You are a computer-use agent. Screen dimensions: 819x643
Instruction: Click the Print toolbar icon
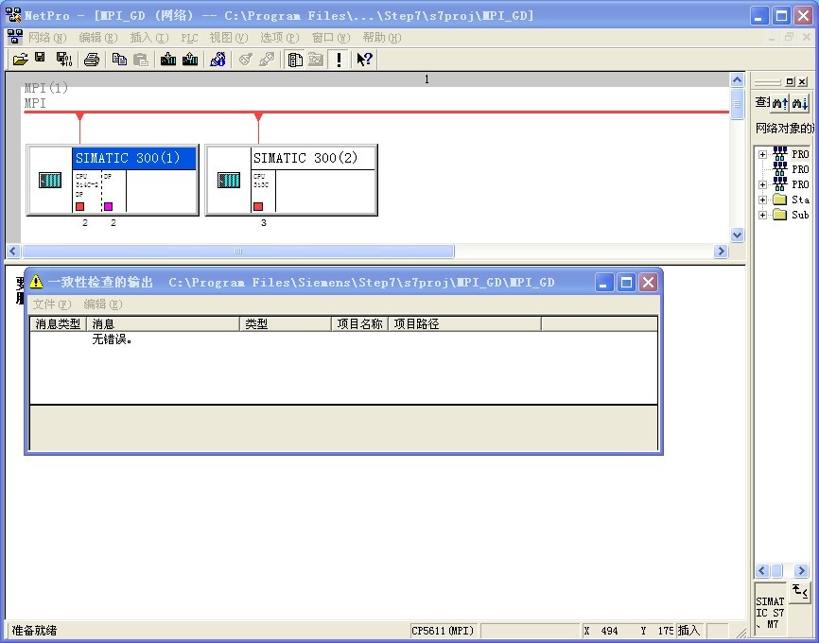(92, 60)
